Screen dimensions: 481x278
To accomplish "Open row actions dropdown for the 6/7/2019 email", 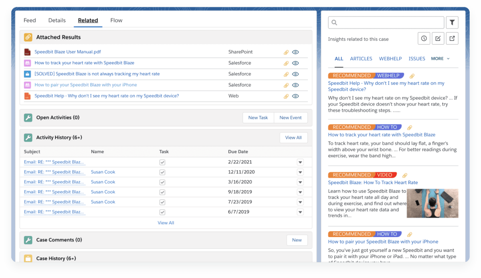I will pos(300,212).
